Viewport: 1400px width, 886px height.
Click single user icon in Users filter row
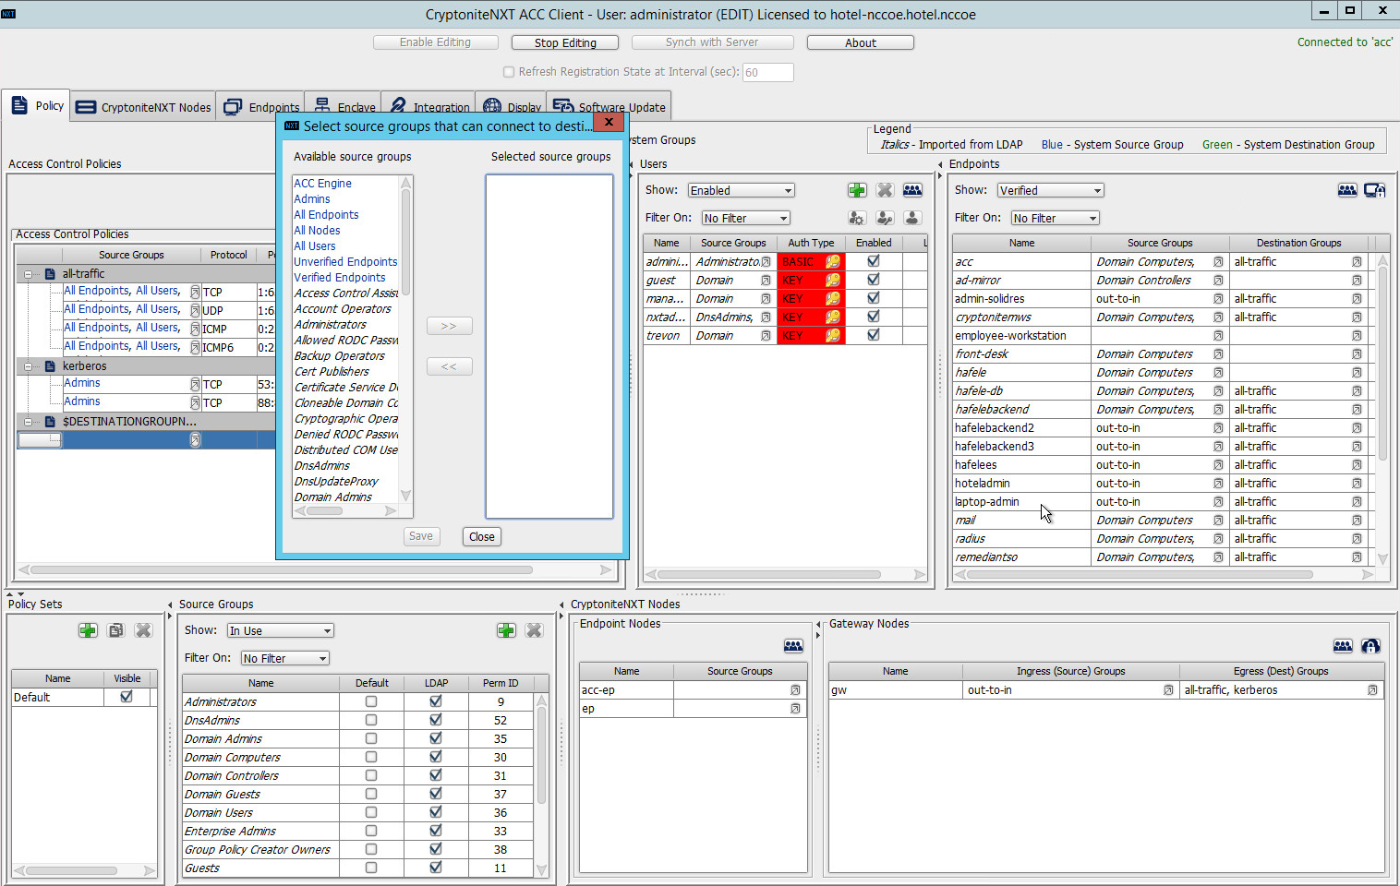tap(912, 218)
